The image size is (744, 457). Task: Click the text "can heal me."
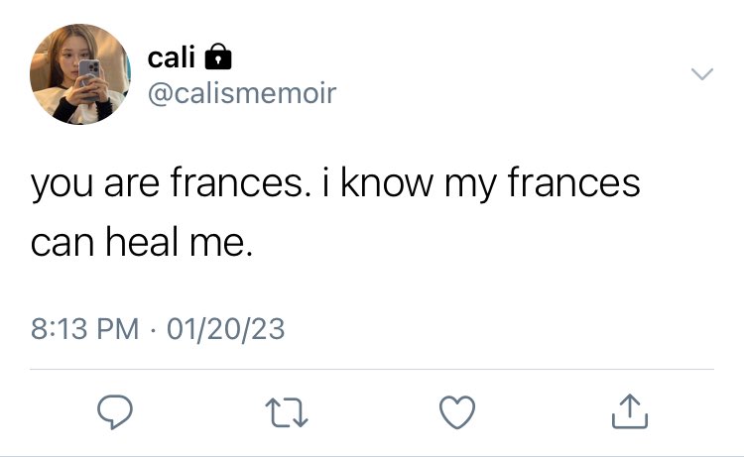pos(142,241)
